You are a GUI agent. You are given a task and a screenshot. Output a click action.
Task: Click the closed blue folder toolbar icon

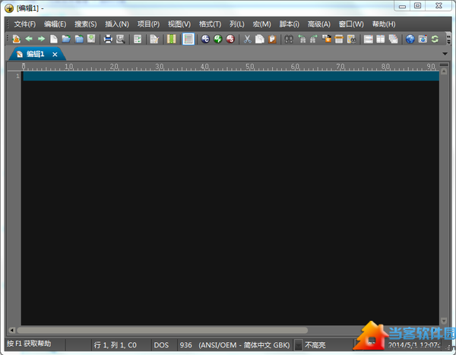(79, 39)
